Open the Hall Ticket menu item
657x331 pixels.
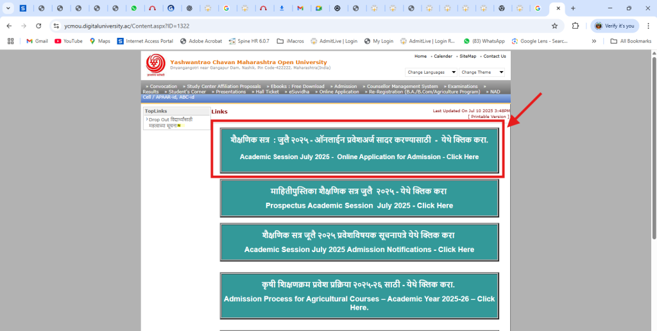point(267,92)
